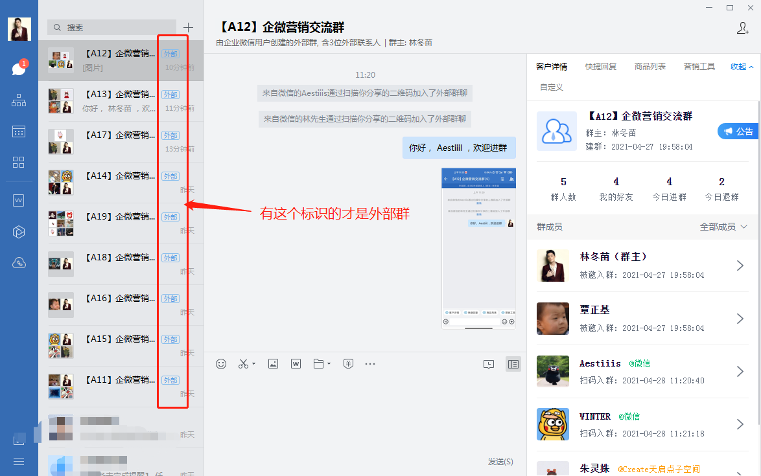The image size is (761, 476).
Task: Open the 【A14】企微营销 chat in list
Action: (121, 182)
